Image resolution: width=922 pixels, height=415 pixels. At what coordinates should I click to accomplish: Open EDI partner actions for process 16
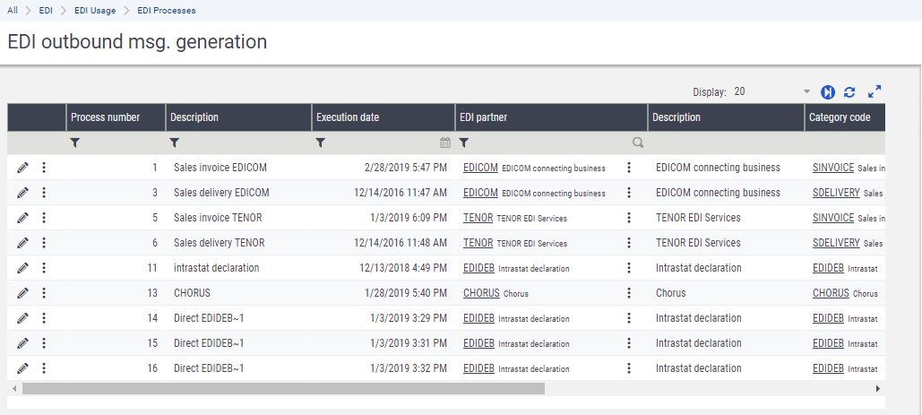pyautogui.click(x=629, y=368)
